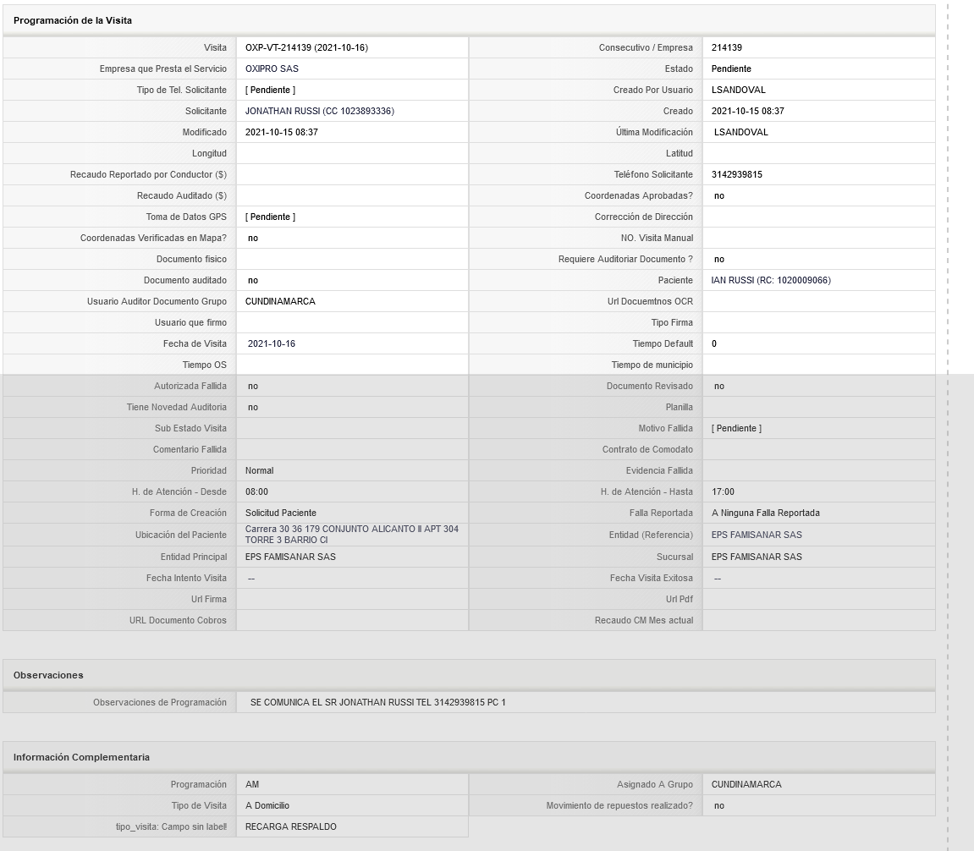Click Creado timestamp 2021-10-15 08:37
The height and width of the screenshot is (851, 974).
pos(748,111)
